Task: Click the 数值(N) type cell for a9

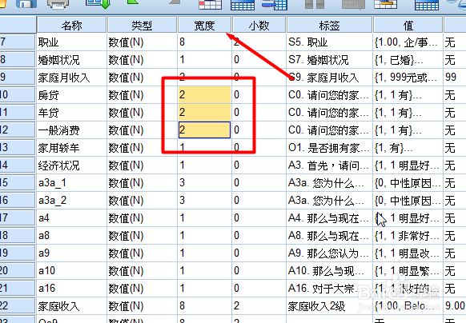Action: pos(142,253)
